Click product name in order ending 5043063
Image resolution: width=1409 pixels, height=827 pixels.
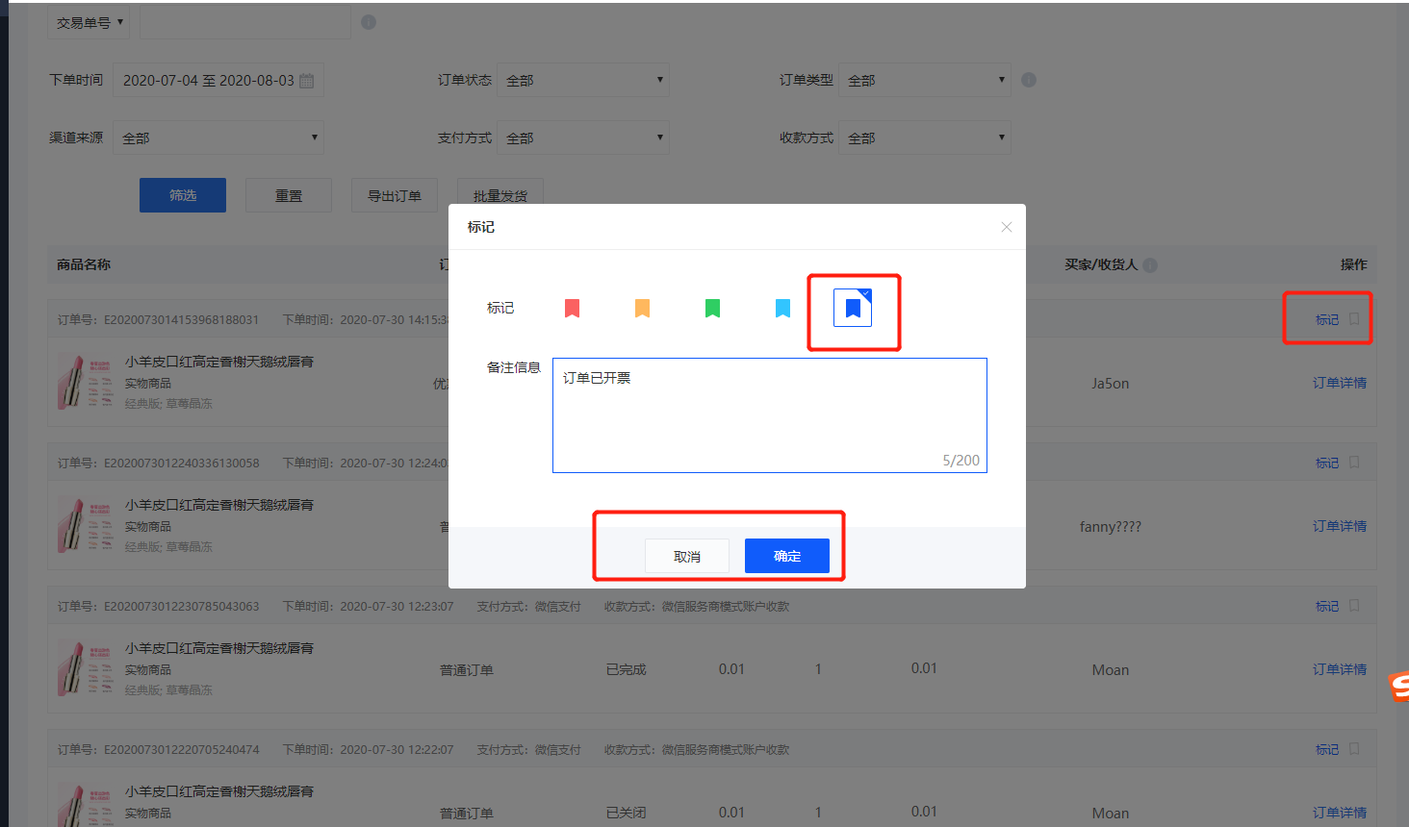[x=219, y=648]
